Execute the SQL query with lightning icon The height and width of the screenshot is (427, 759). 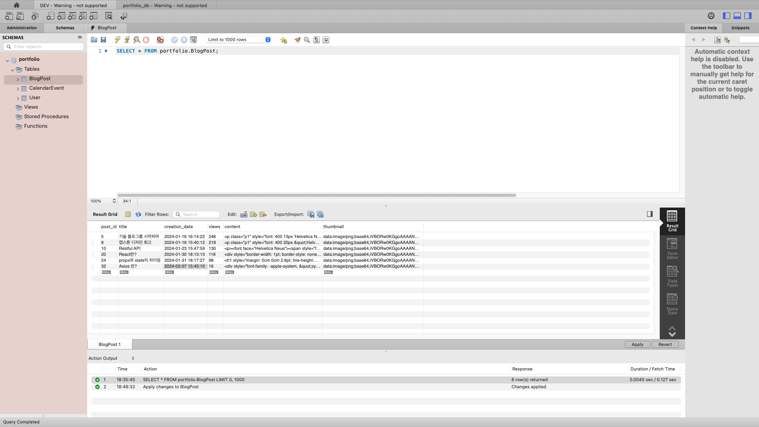pyautogui.click(x=117, y=40)
